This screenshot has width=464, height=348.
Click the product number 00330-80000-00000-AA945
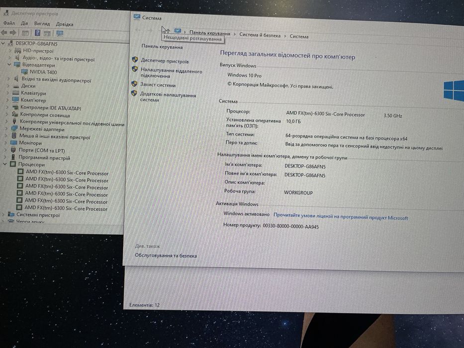(290, 226)
